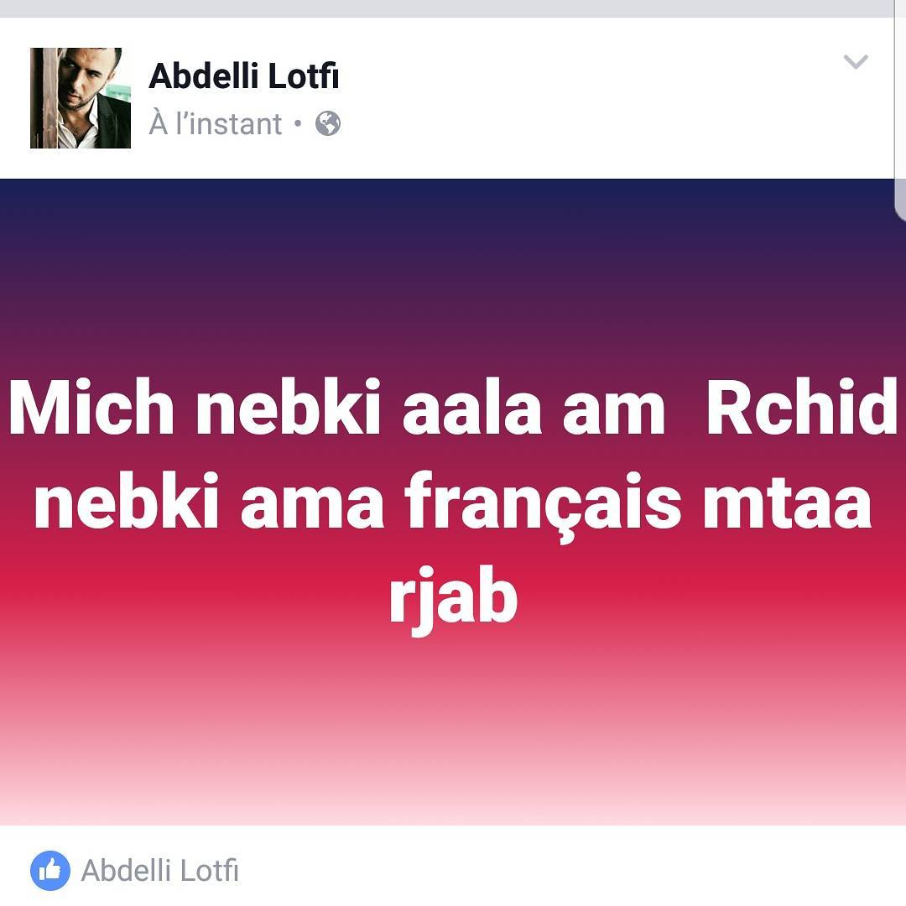
Task: Click the blue thumbs-up like icon
Action: coord(50,870)
